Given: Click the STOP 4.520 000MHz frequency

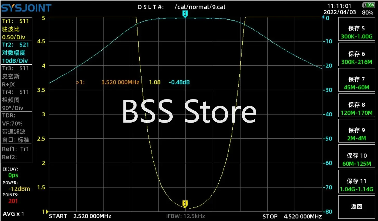Looking at the screenshot, I should pos(292,216).
